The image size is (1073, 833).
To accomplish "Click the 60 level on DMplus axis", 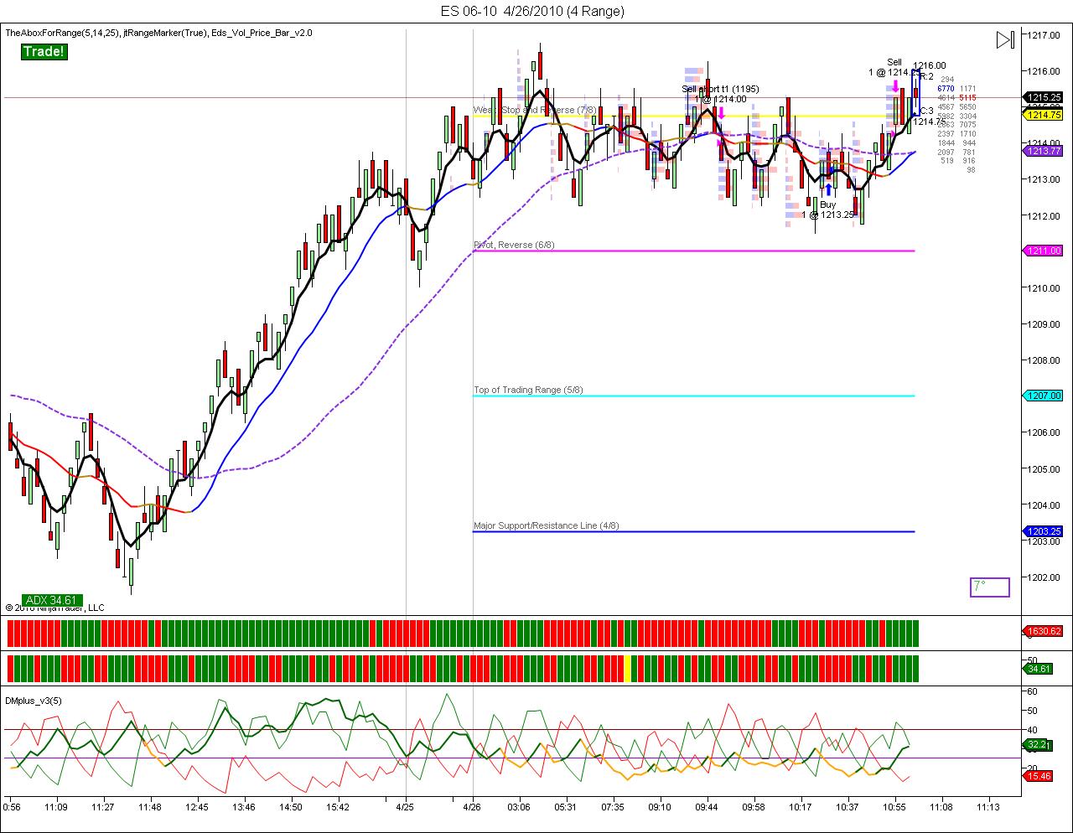I will [x=1033, y=692].
